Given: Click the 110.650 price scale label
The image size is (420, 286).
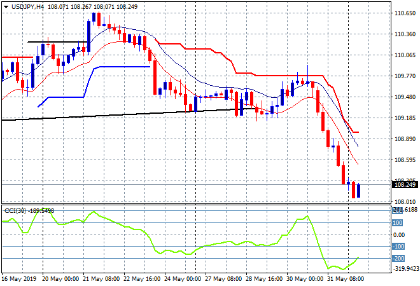Looking at the screenshot, I should tap(405, 13).
